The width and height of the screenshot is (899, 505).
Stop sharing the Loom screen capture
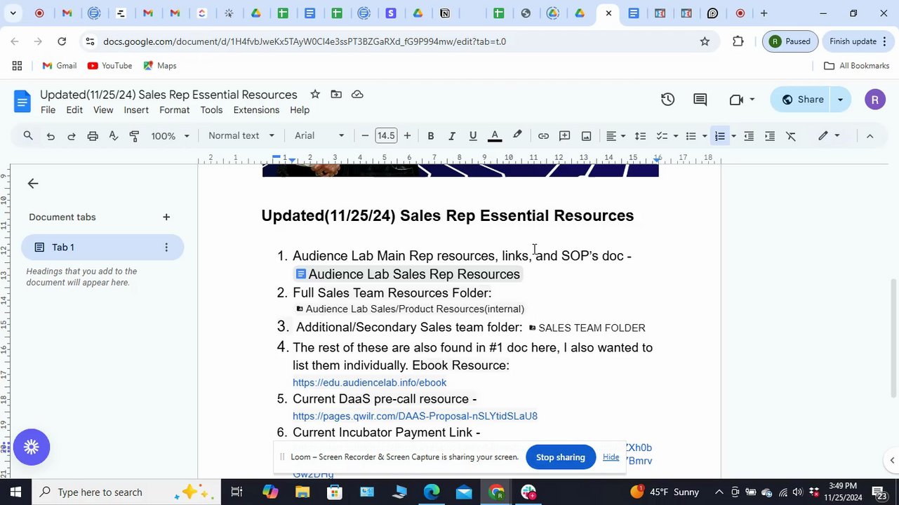click(560, 457)
